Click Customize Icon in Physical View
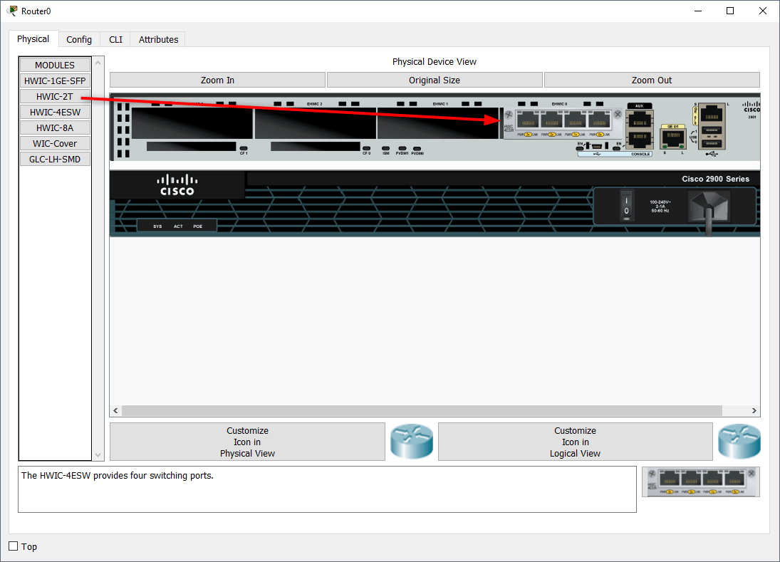This screenshot has height=562, width=780. click(x=247, y=442)
